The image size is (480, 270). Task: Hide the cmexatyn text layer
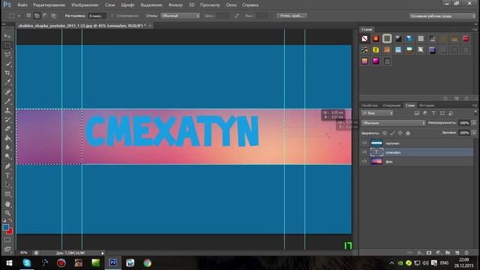364,152
